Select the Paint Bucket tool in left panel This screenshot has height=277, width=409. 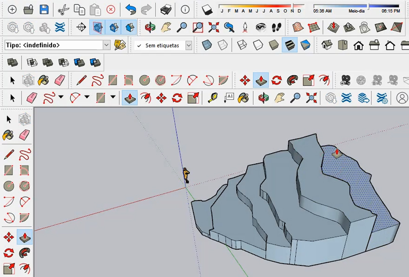(x=9, y=135)
